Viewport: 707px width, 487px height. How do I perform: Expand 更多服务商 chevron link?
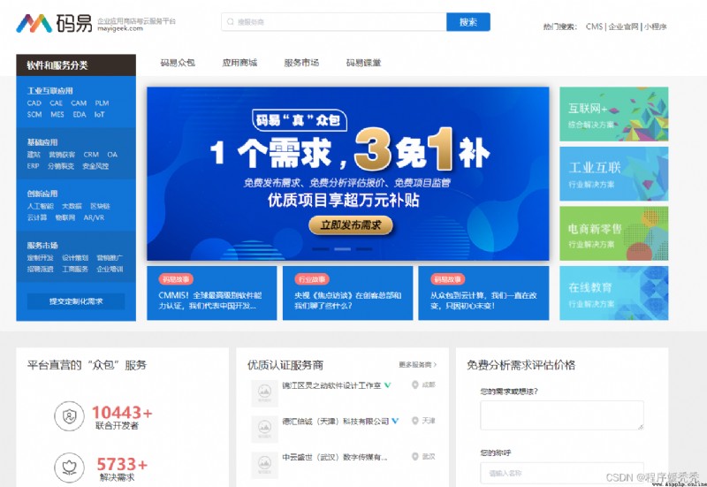417,364
